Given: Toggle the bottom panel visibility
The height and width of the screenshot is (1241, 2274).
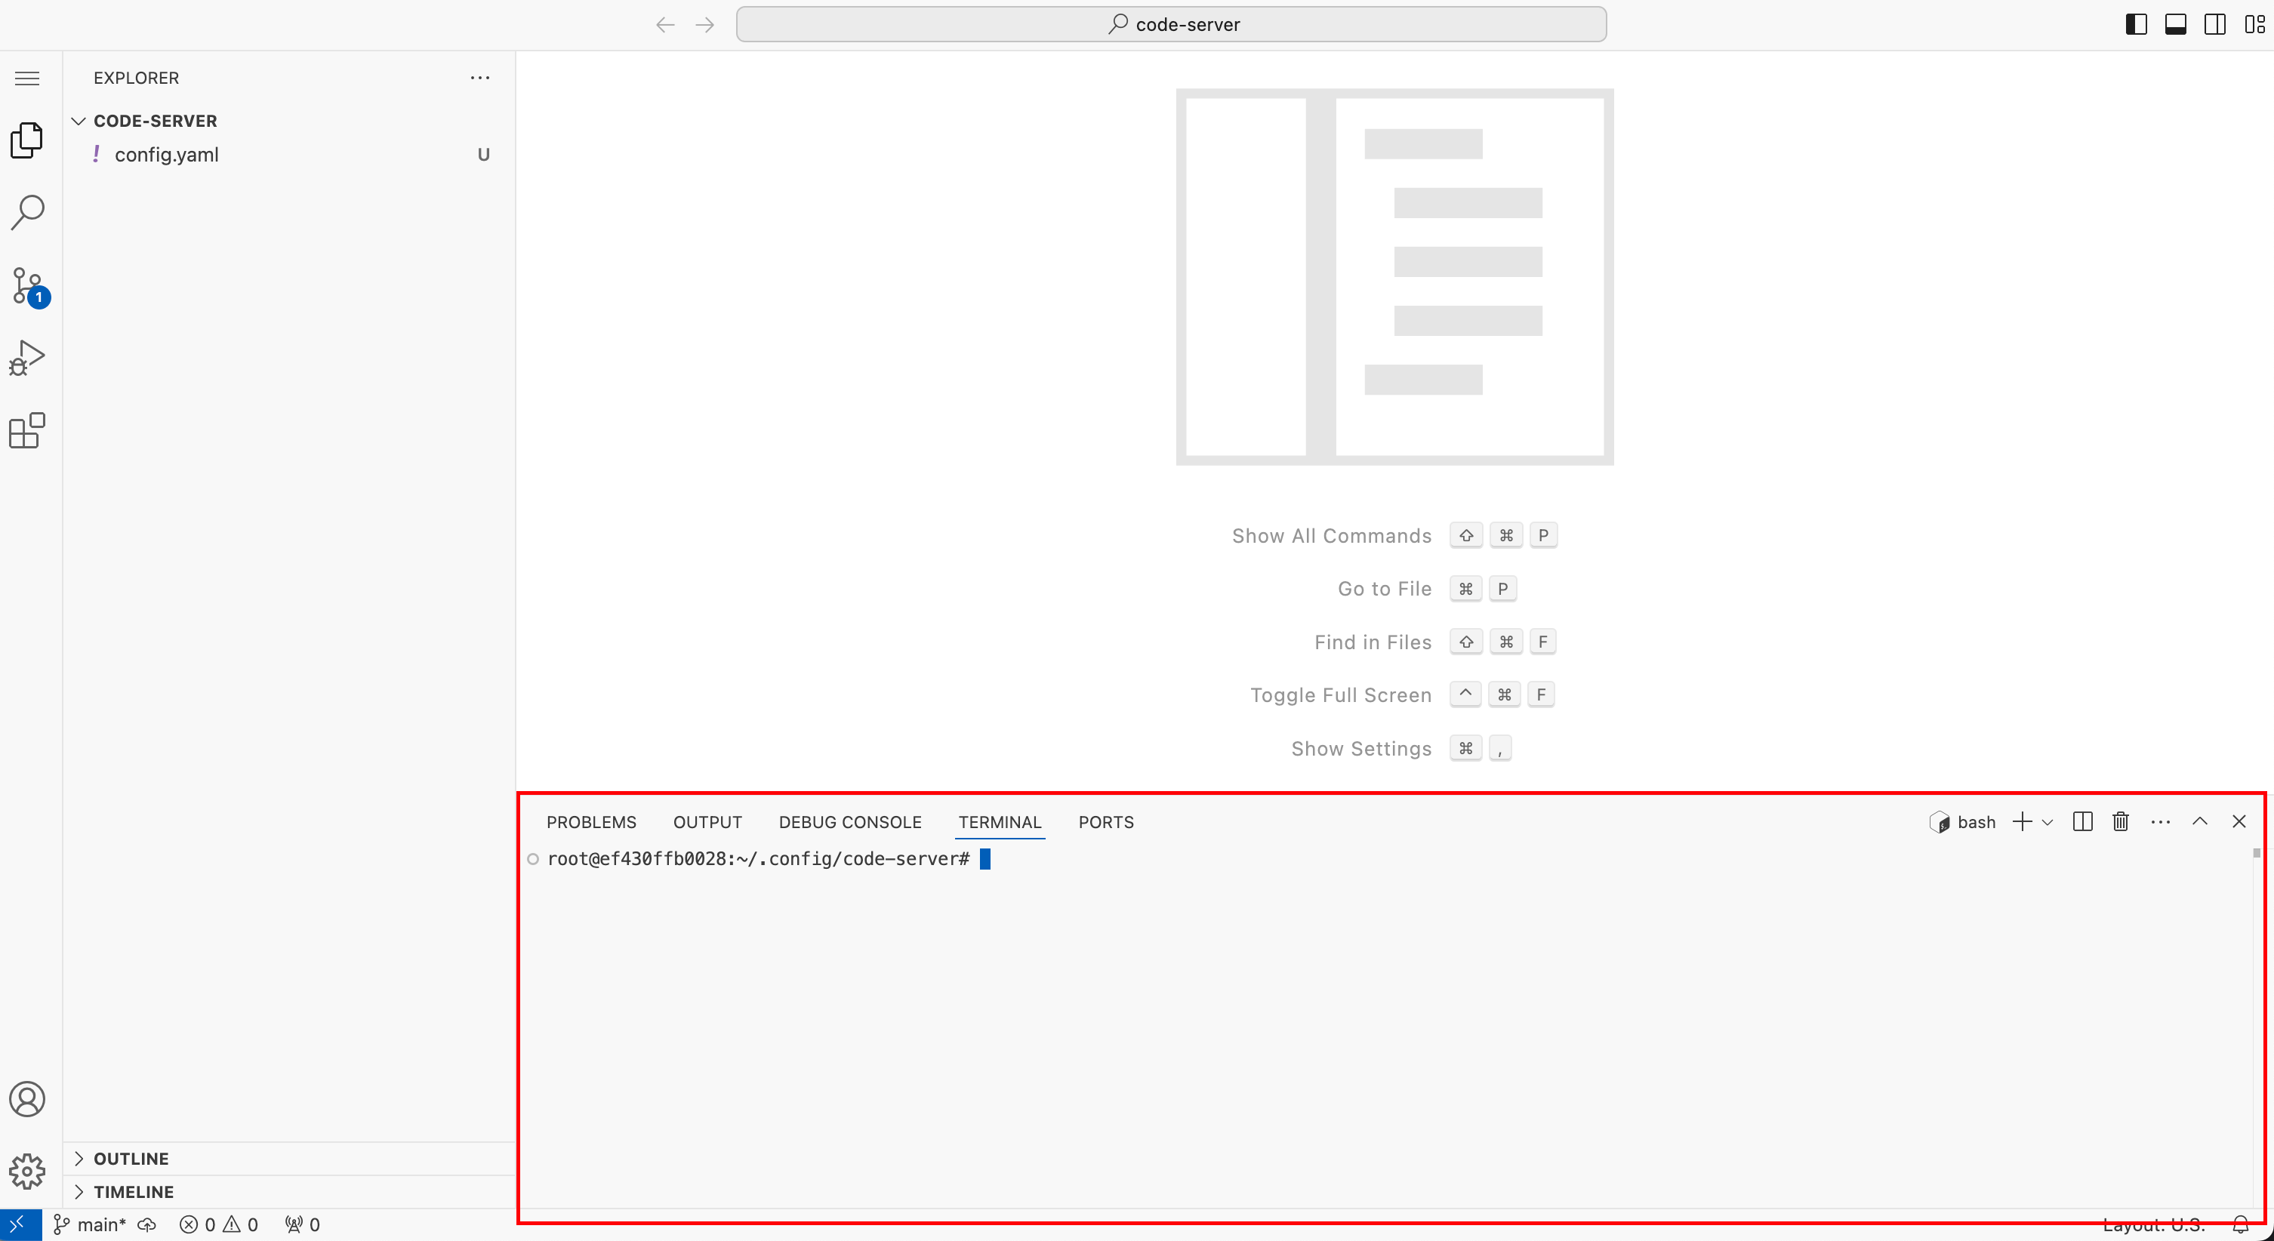Looking at the screenshot, I should tap(2176, 25).
